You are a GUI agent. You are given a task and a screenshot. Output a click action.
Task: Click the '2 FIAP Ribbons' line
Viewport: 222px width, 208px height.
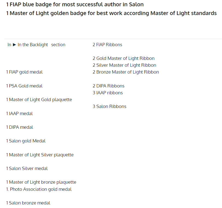click(107, 45)
